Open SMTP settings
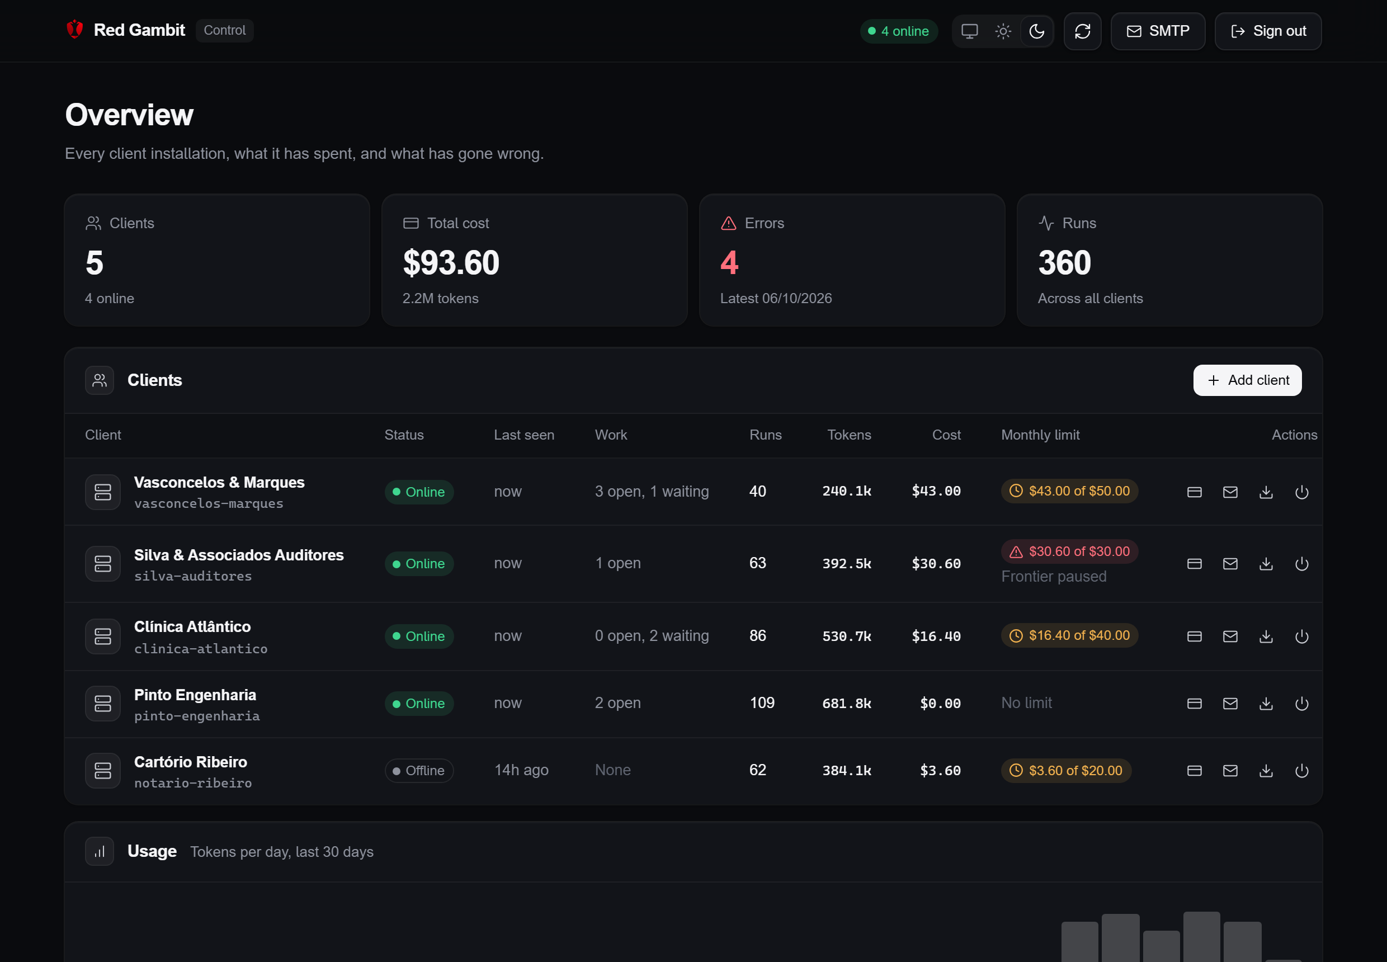Image resolution: width=1387 pixels, height=962 pixels. click(x=1158, y=31)
